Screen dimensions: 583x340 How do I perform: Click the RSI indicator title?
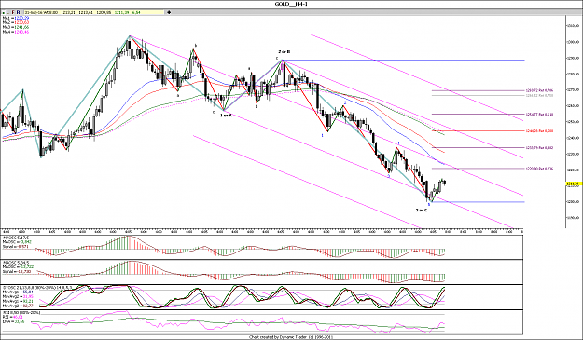21,313
